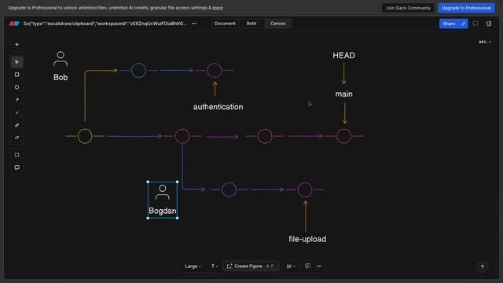Select the line drawing tool

point(17,112)
